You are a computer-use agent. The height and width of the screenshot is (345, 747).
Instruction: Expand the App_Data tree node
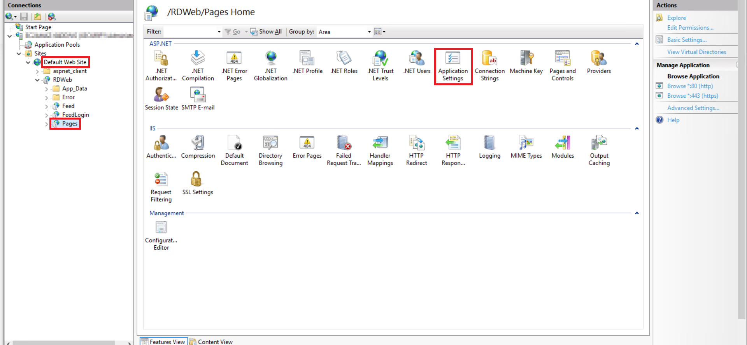47,89
